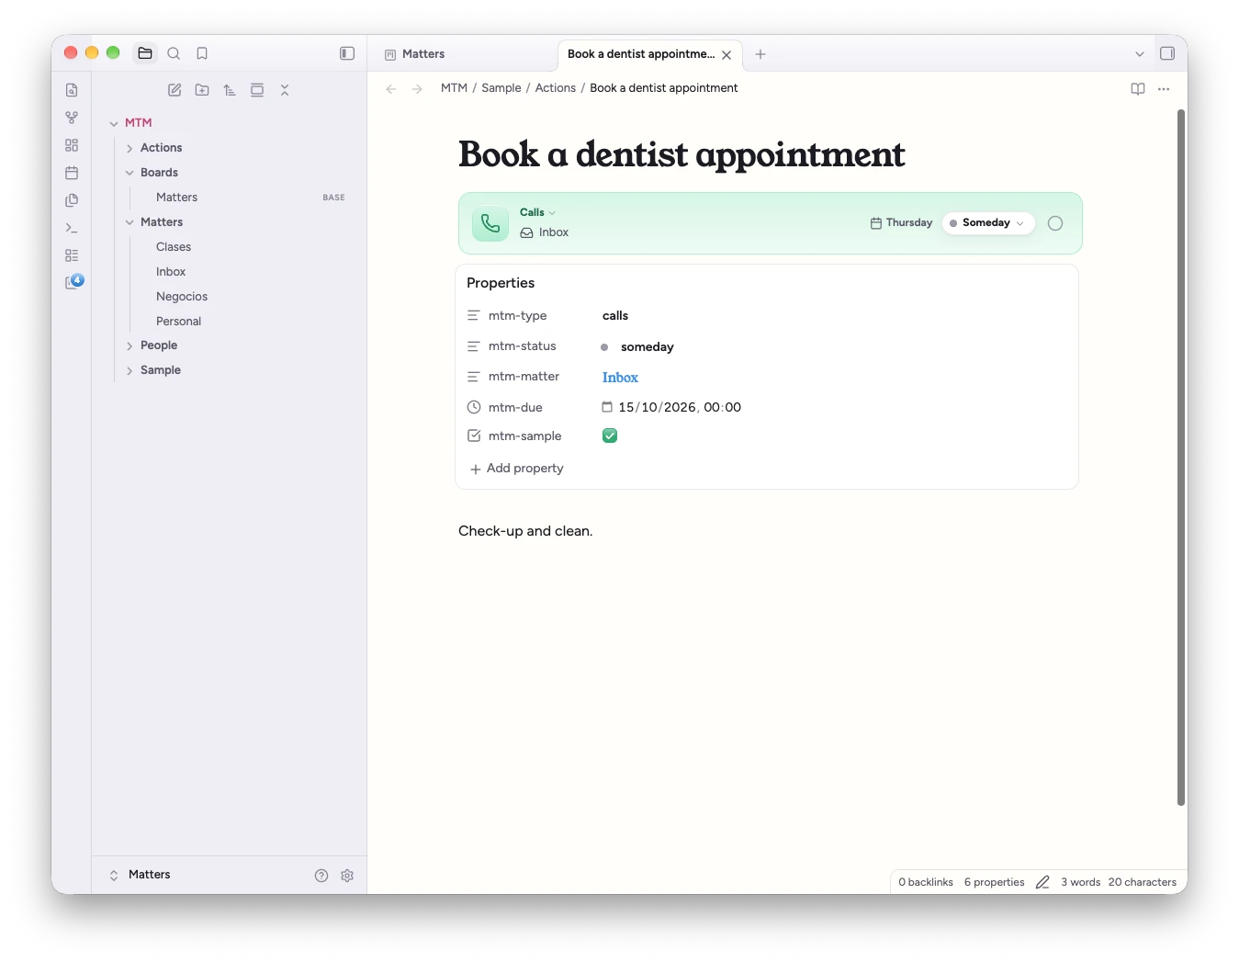This screenshot has width=1239, height=962.
Task: Open quick switcher icon in ribbon
Action: point(72,90)
